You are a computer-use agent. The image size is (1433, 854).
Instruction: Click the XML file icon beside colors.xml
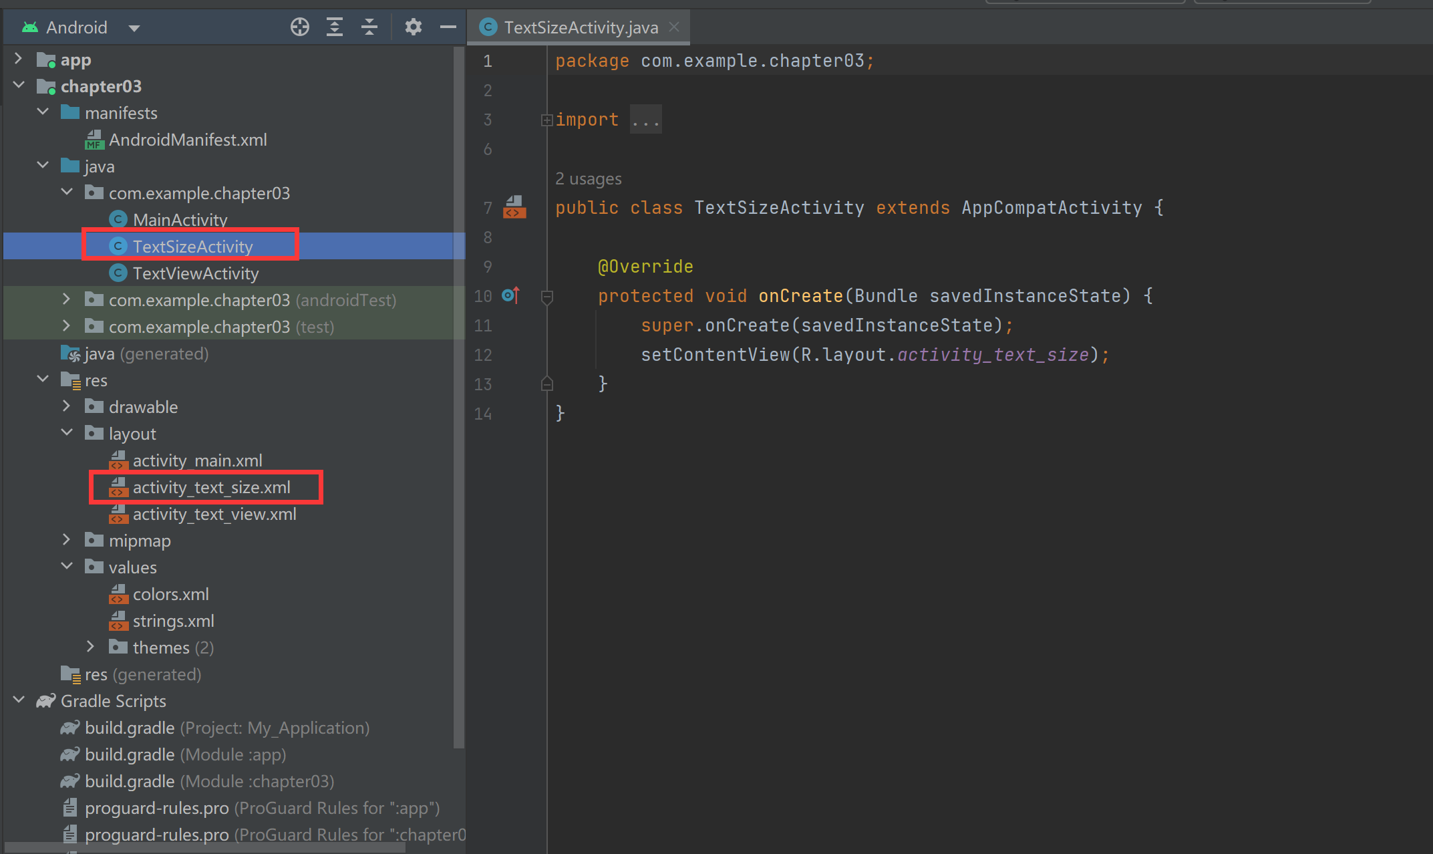118,594
